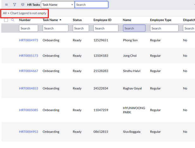Sort by the Number column header
This screenshot has width=195, height=148.
click(x=24, y=20)
